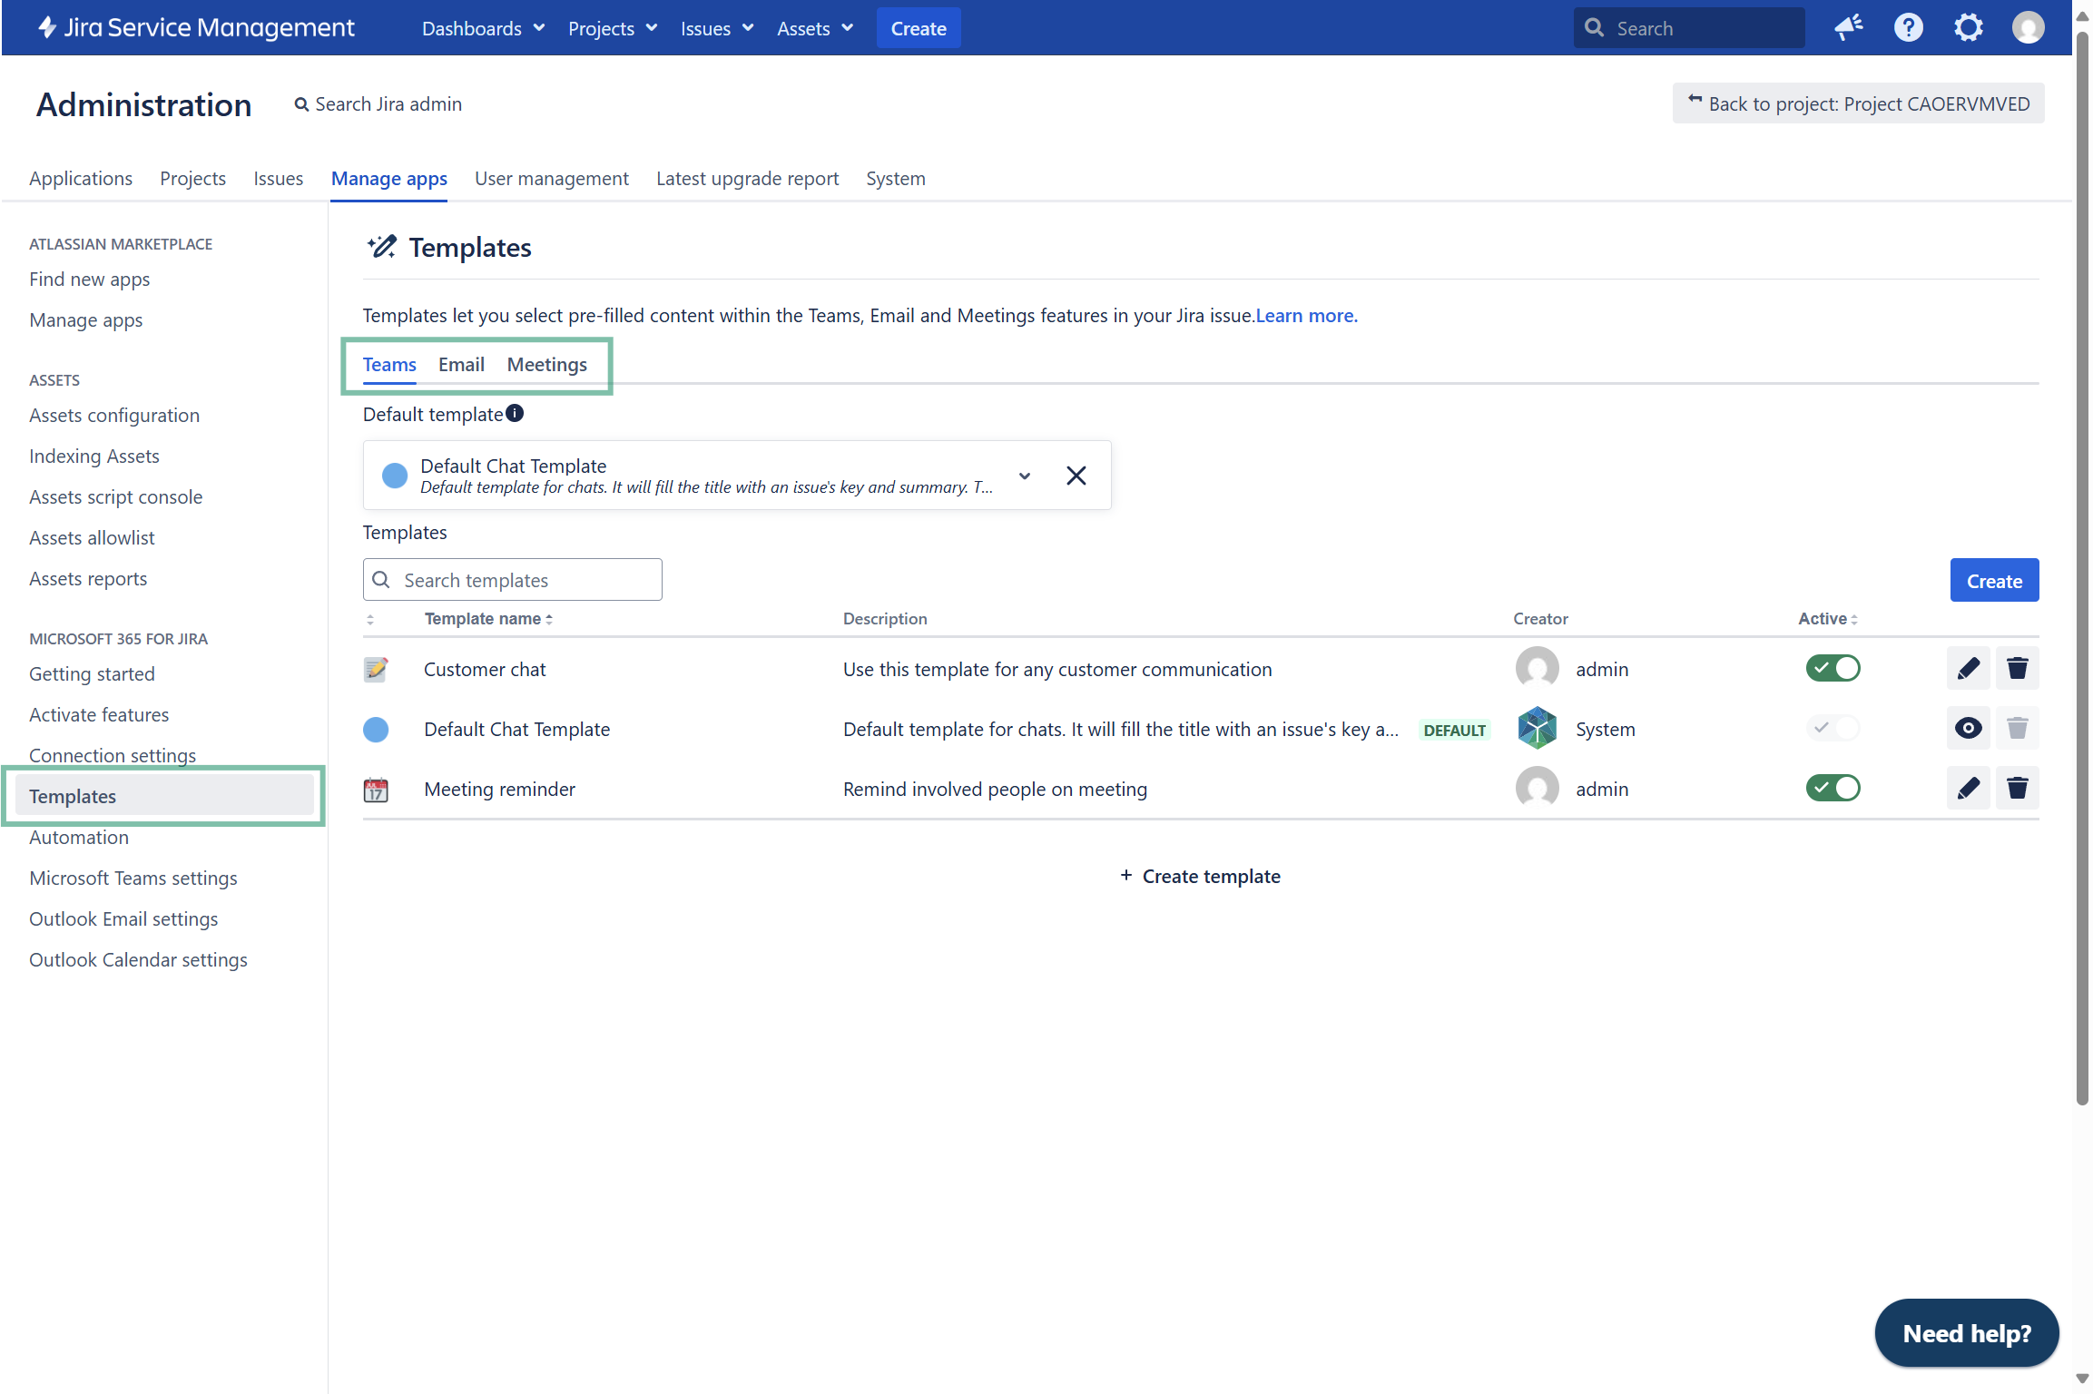Open the Learn more link
2093x1394 pixels.
click(x=1306, y=316)
